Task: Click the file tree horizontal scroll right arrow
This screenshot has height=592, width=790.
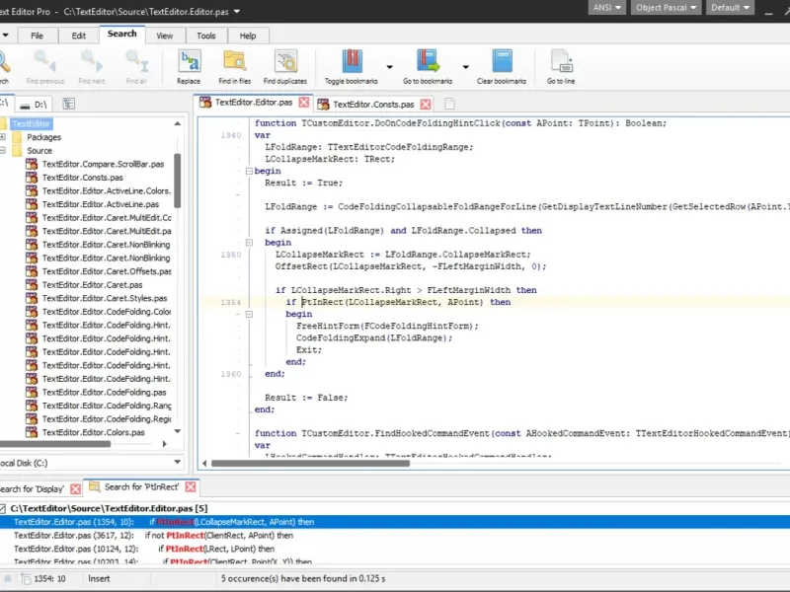Action: (164, 444)
